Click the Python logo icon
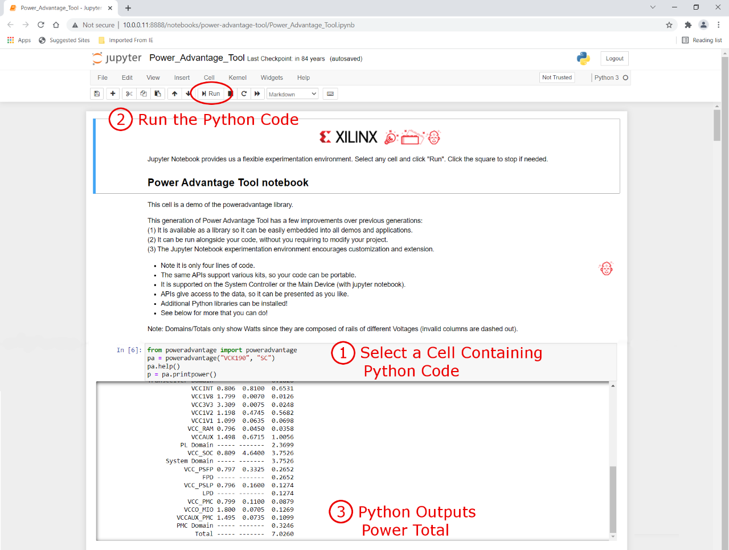This screenshot has width=729, height=550. tap(583, 58)
